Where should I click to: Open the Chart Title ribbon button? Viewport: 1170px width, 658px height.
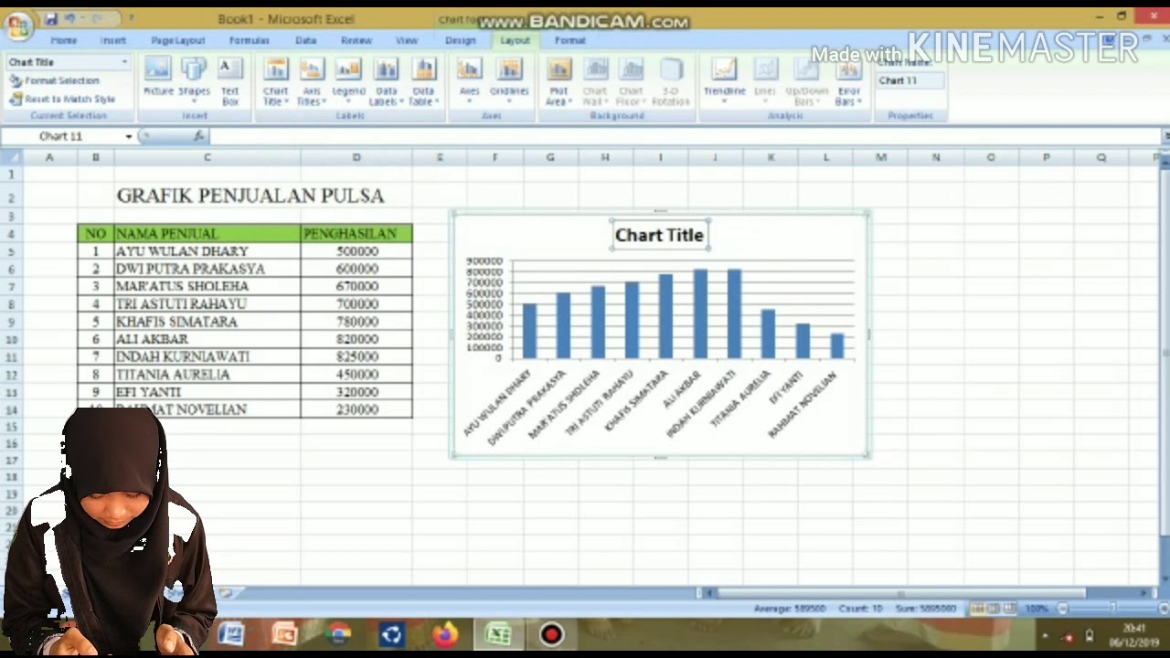coord(275,82)
